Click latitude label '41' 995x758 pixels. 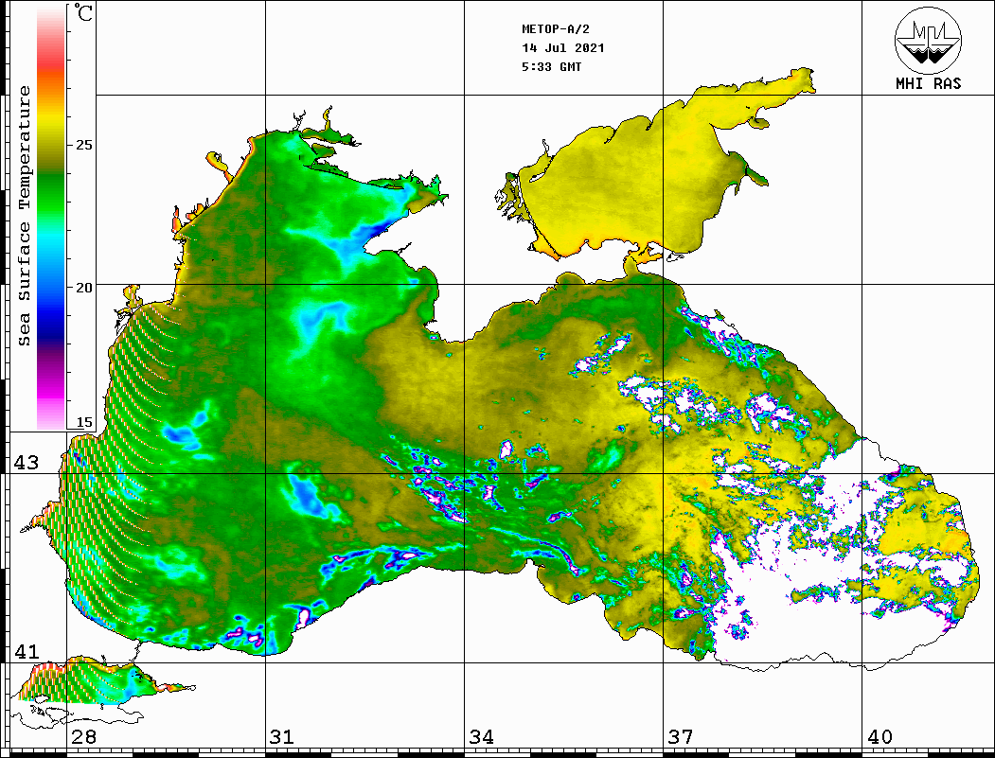(x=27, y=651)
